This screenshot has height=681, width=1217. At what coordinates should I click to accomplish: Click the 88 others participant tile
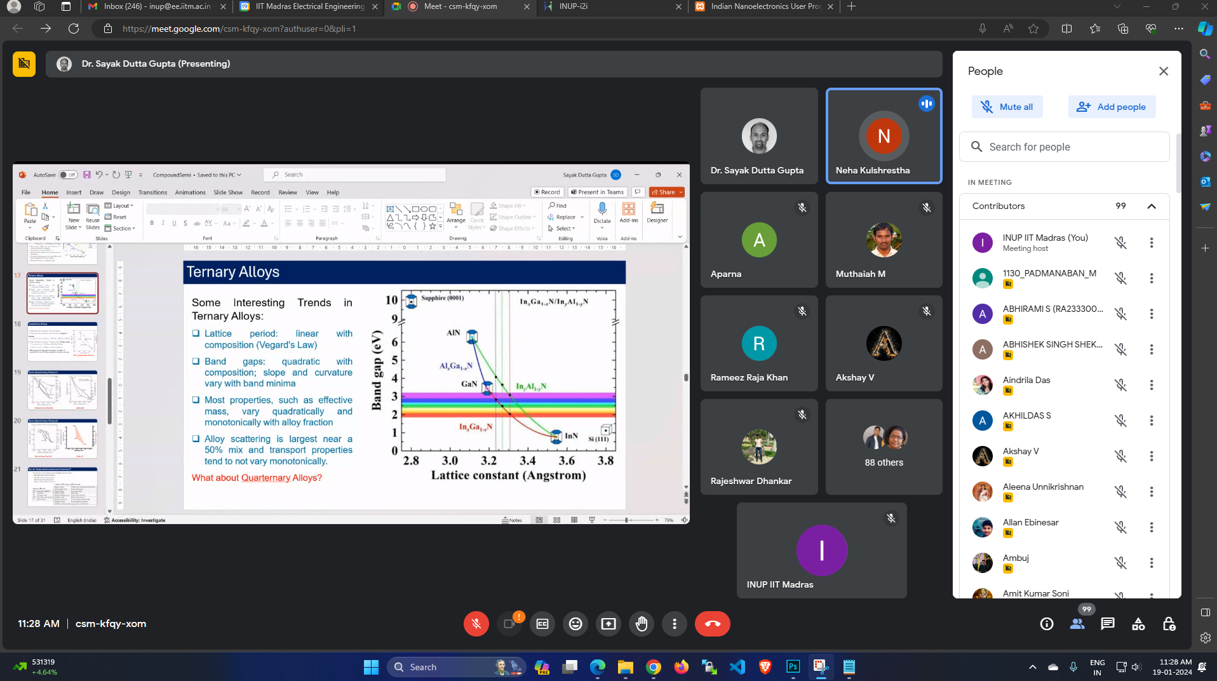coord(884,447)
